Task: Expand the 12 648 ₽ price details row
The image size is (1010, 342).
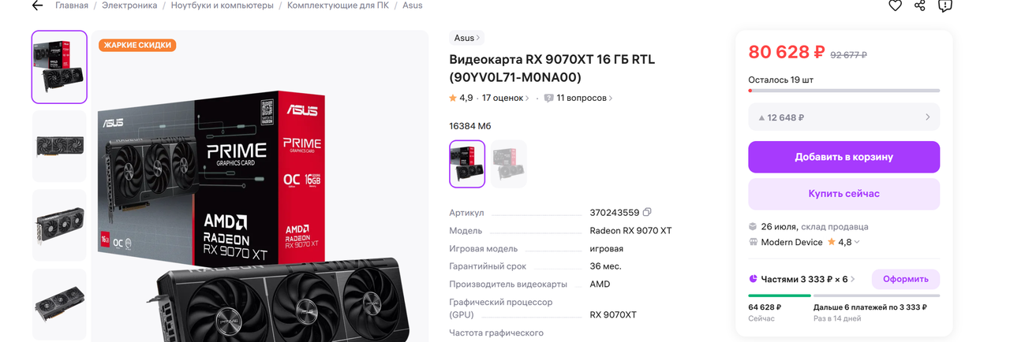Action: (844, 117)
